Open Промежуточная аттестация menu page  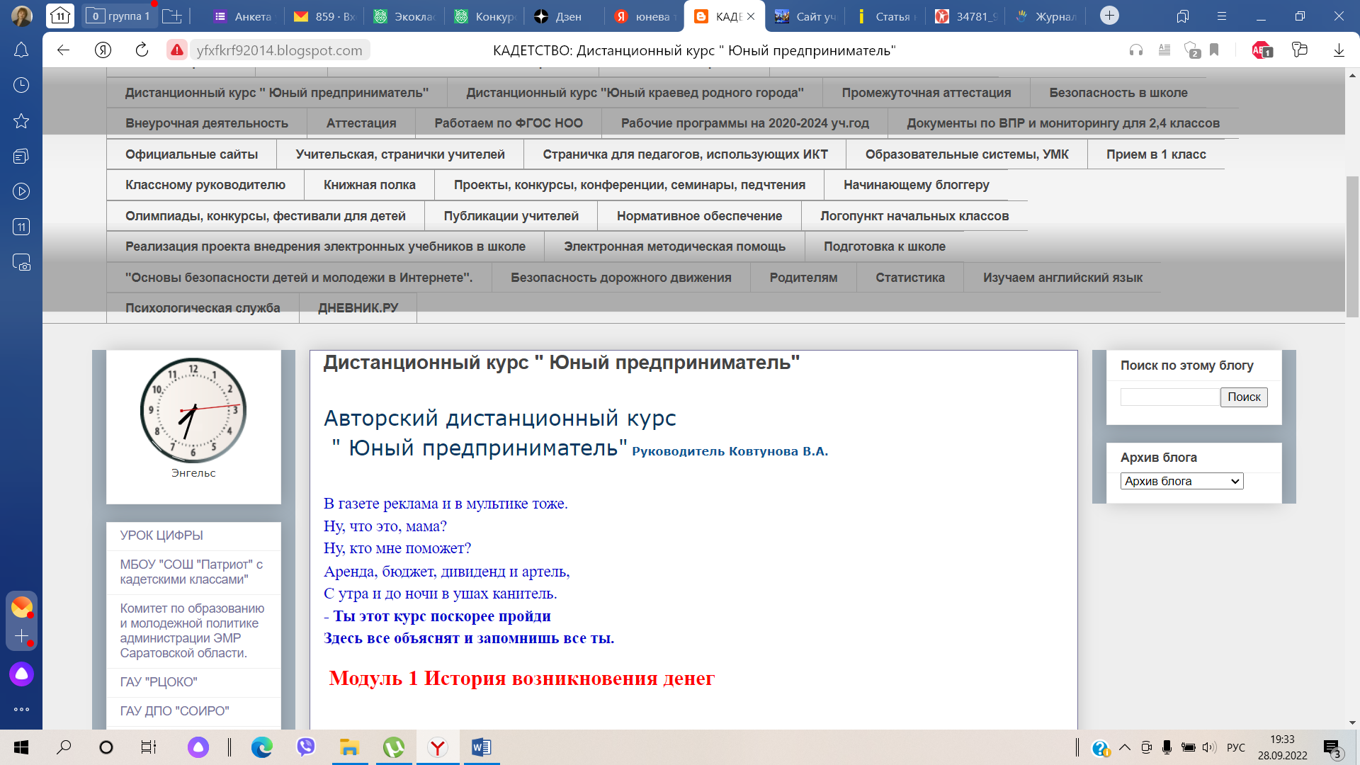pos(926,93)
